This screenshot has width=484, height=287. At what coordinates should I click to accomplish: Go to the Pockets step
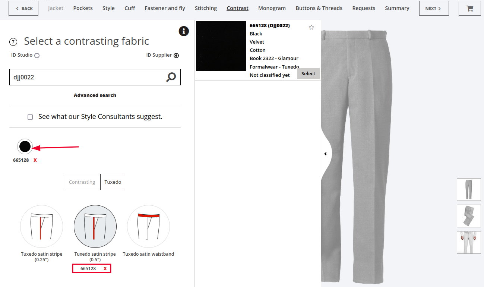pyautogui.click(x=83, y=8)
